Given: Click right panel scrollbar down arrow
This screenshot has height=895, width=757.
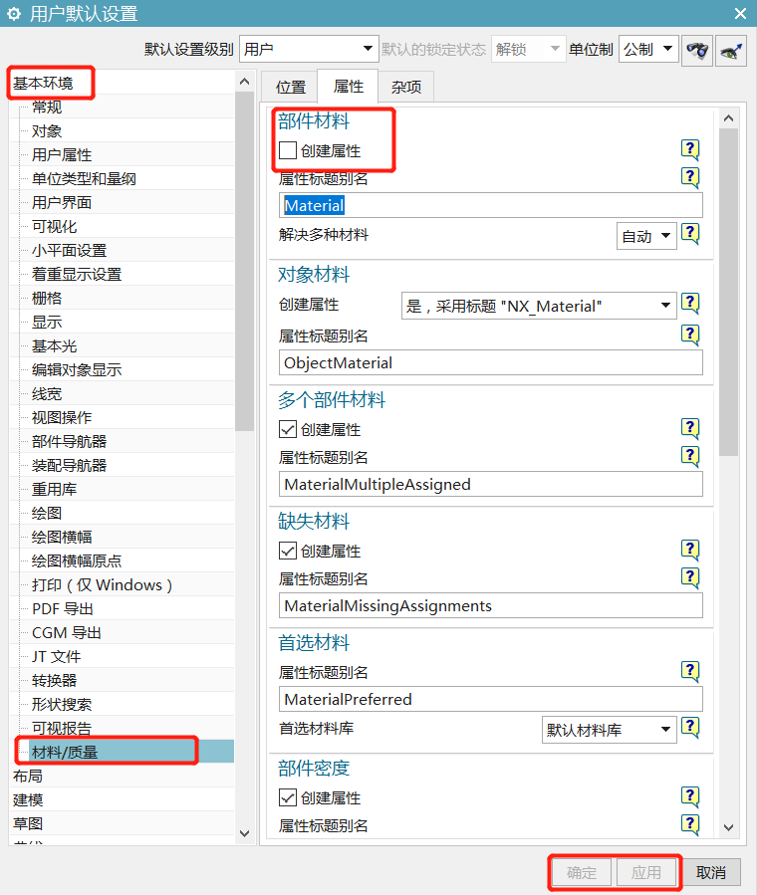Looking at the screenshot, I should [x=728, y=827].
